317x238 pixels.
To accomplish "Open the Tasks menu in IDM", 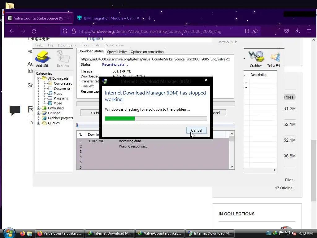I will coord(39,45).
